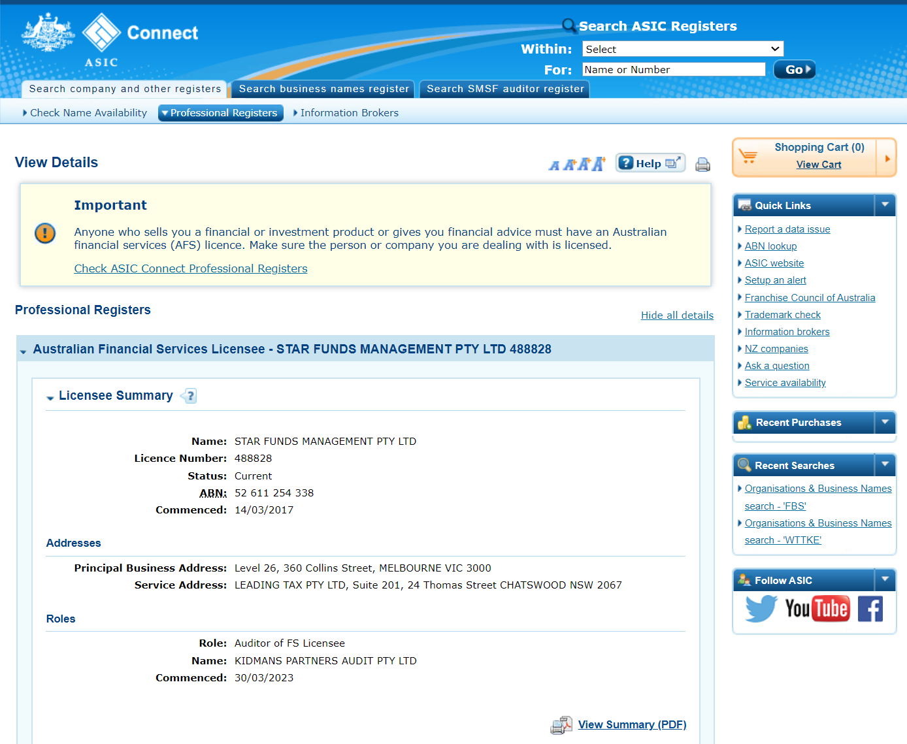Click the Name or Number input field
The width and height of the screenshot is (907, 744).
point(674,69)
